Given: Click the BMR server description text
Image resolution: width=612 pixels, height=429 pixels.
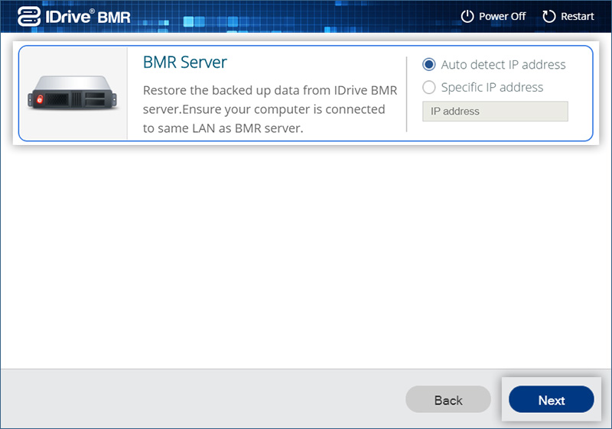Looking at the screenshot, I should [269, 109].
